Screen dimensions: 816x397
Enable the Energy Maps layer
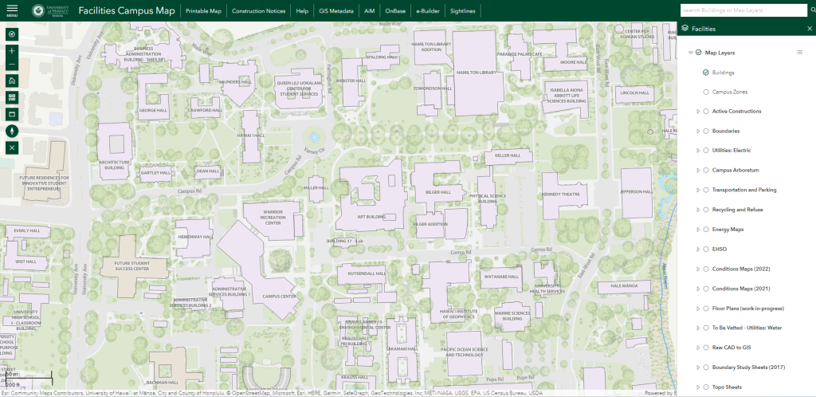(706, 230)
